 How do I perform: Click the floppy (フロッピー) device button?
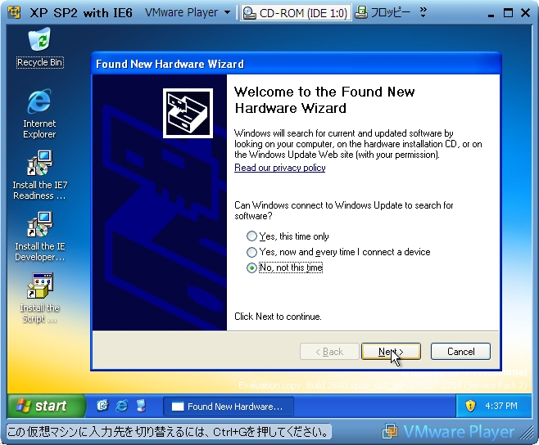coord(383,13)
